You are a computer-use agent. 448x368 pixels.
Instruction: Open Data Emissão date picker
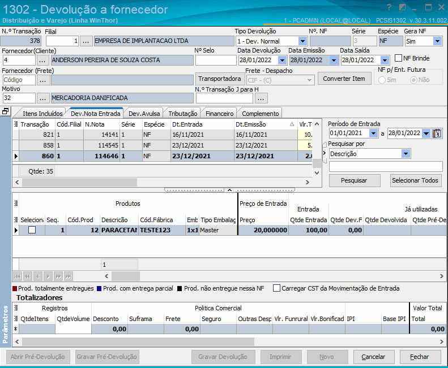(x=334, y=60)
